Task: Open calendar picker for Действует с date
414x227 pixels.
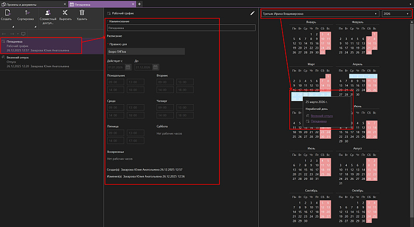Action: click(x=128, y=67)
